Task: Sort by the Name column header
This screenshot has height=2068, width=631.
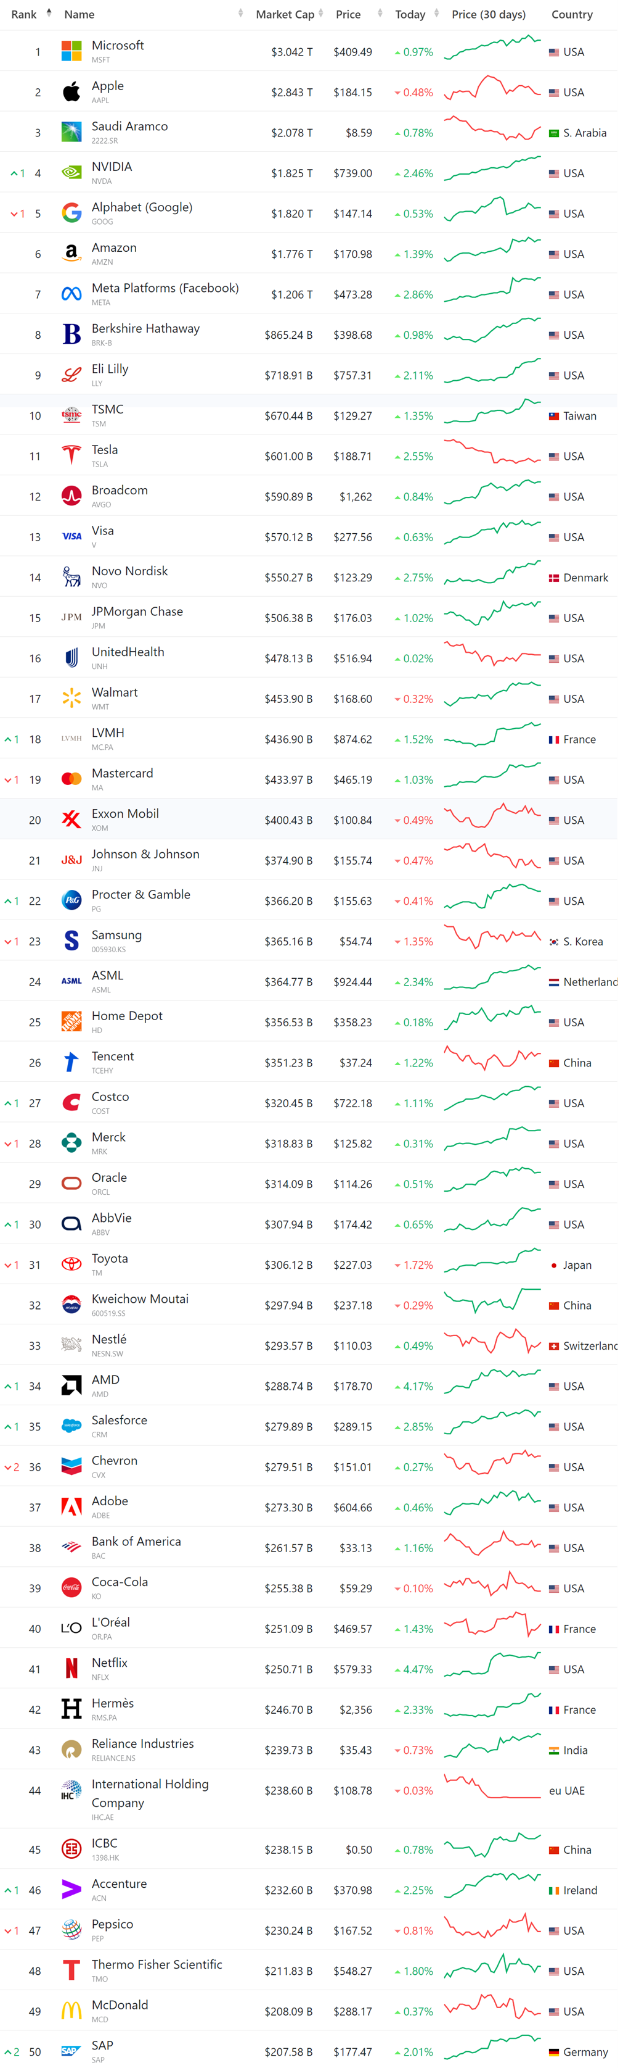Action: point(79,14)
